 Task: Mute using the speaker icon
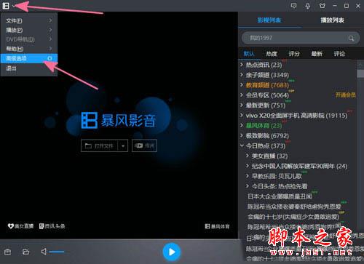pyautogui.click(x=44, y=252)
